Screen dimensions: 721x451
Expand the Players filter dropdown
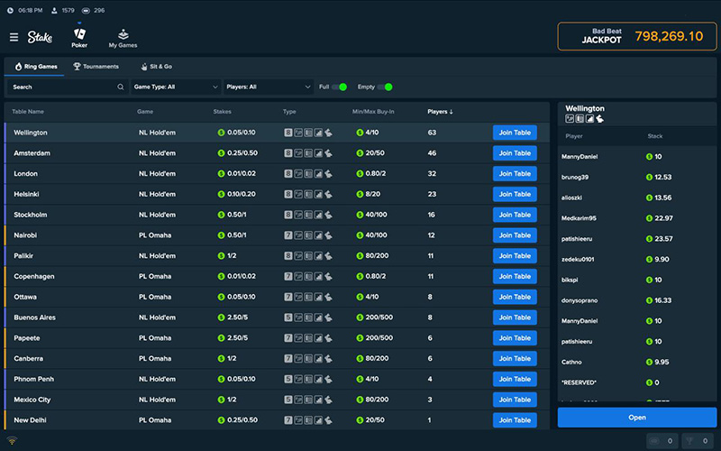click(x=268, y=87)
